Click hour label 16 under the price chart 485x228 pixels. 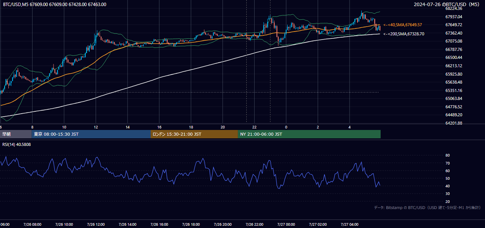159,127
